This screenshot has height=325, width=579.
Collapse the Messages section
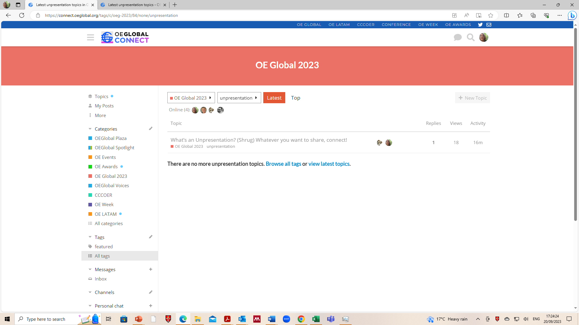90,269
